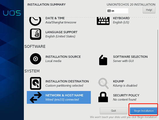Click the small keyboard icon beside us
This screenshot has width=159, height=120.
[109, 11]
